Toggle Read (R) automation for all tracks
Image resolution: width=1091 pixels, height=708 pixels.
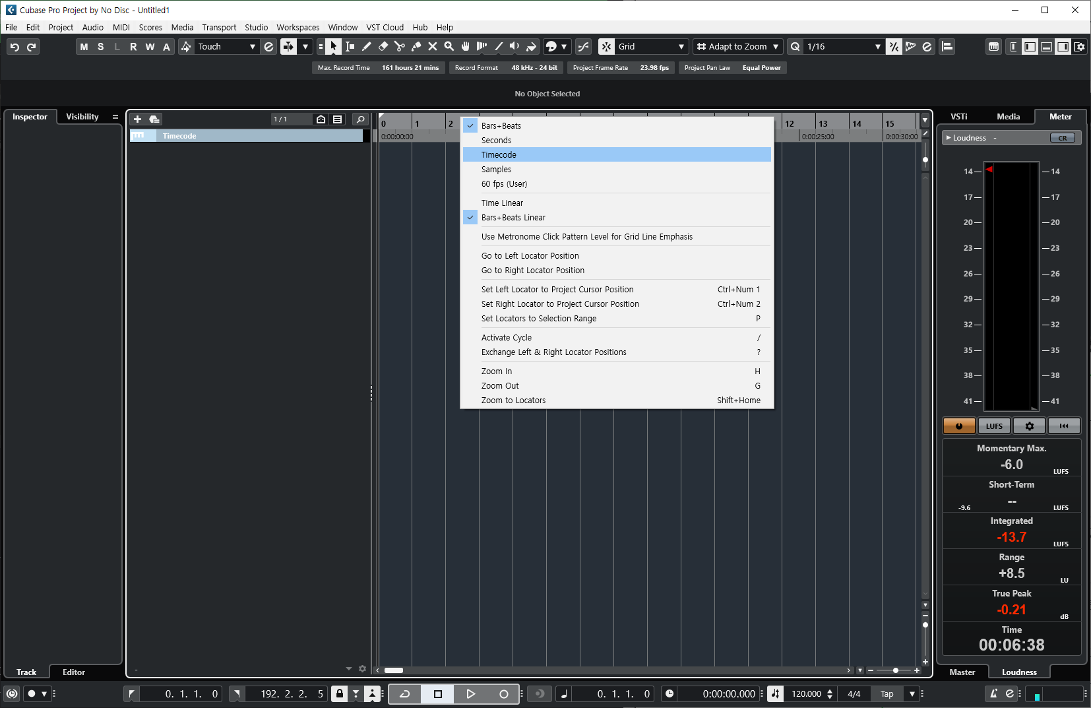[x=133, y=47]
